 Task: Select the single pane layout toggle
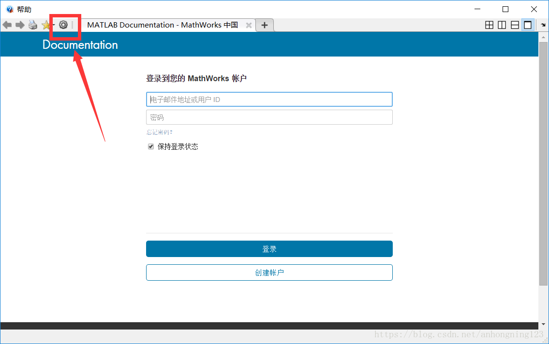click(528, 25)
